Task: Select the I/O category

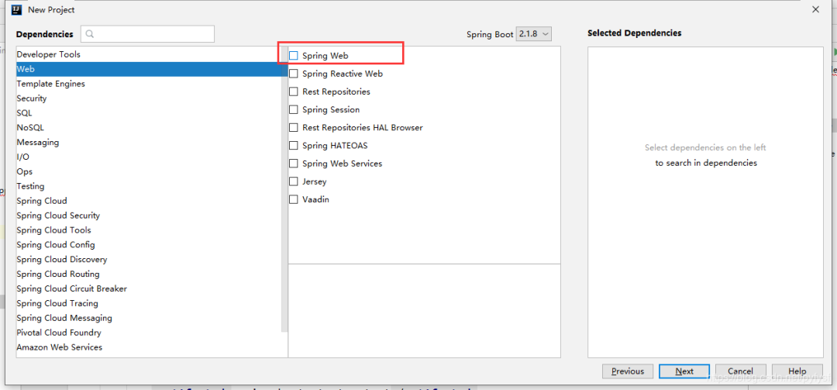Action: point(152,157)
